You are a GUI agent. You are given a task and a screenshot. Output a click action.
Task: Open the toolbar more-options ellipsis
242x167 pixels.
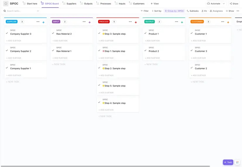pos(238,11)
